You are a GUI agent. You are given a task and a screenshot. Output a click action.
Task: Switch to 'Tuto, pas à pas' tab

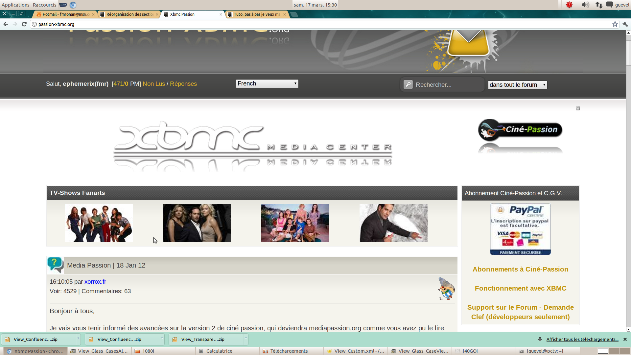(256, 14)
